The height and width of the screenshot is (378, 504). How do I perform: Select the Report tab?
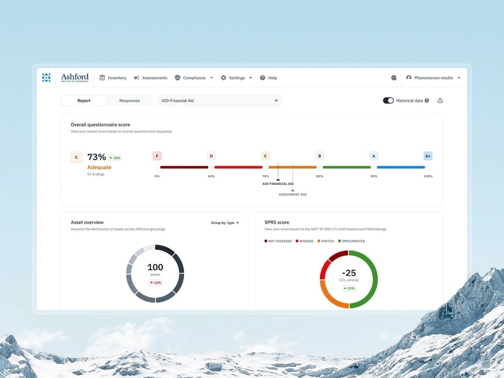[x=84, y=100]
